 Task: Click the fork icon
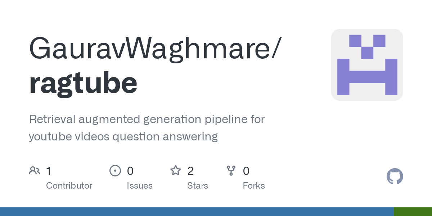pos(231,171)
